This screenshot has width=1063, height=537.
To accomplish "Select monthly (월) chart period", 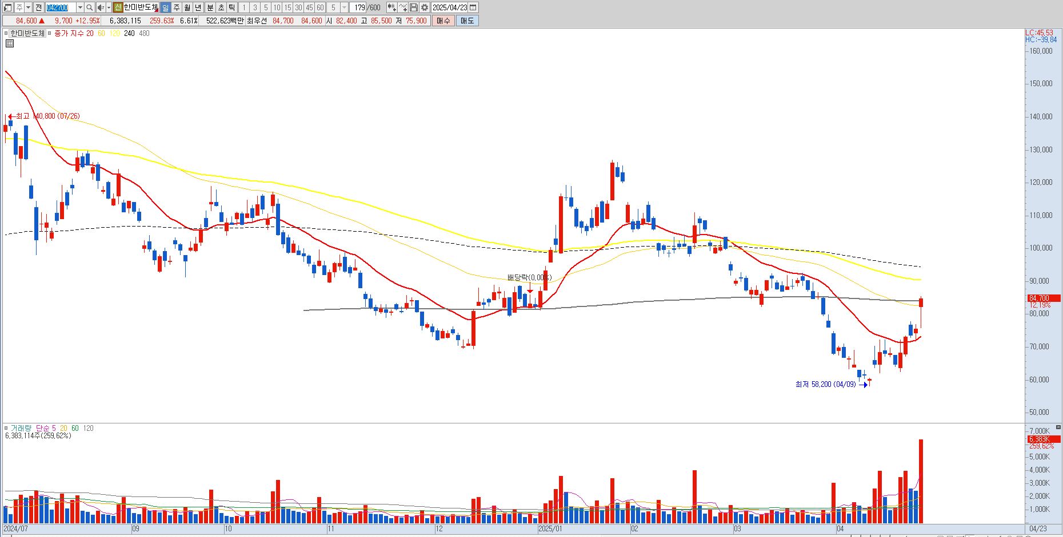I will [x=187, y=7].
